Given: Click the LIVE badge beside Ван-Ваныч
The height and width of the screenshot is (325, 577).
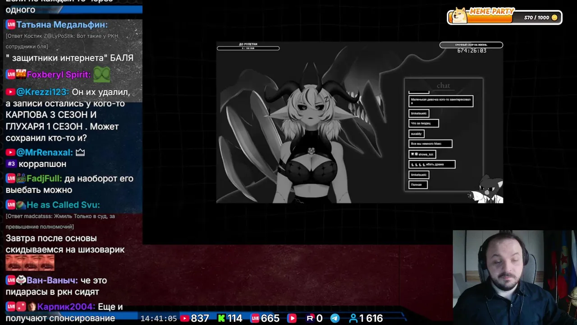Looking at the screenshot, I should click(11, 280).
